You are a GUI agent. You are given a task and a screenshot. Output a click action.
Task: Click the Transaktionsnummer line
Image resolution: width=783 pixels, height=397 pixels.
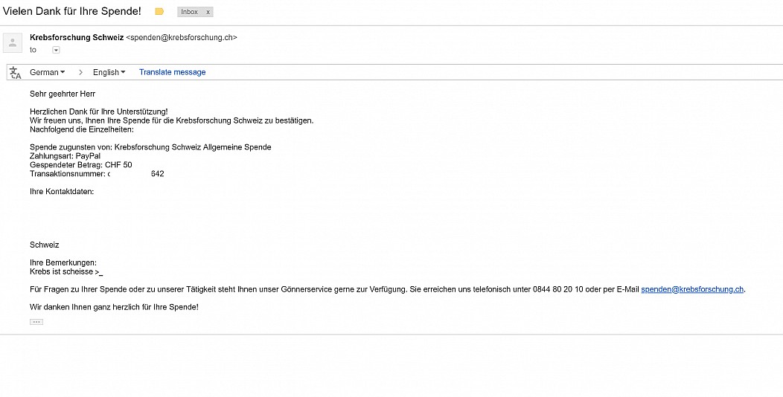tap(97, 174)
